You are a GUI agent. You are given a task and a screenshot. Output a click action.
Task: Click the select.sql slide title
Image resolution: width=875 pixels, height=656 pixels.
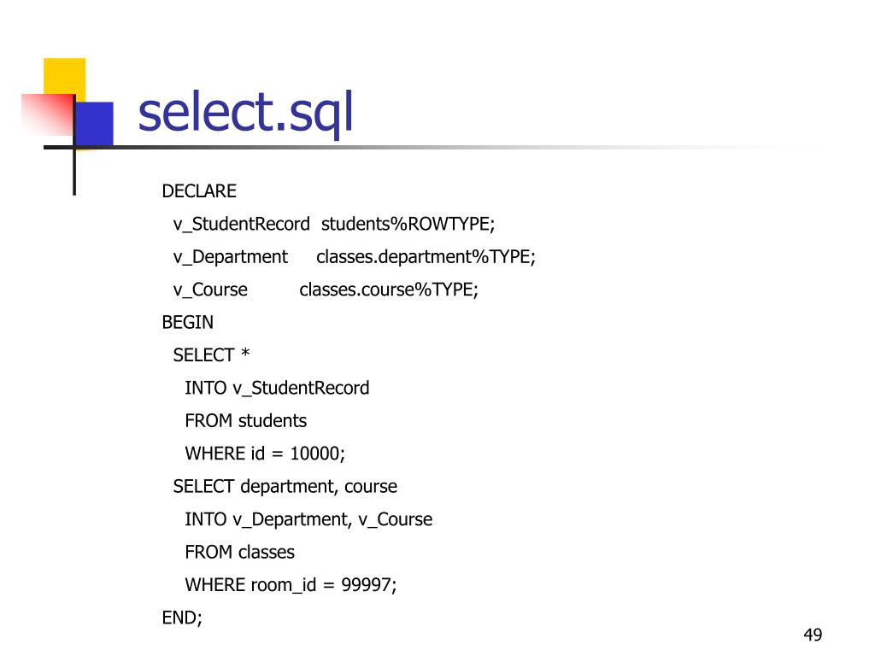coord(245,113)
